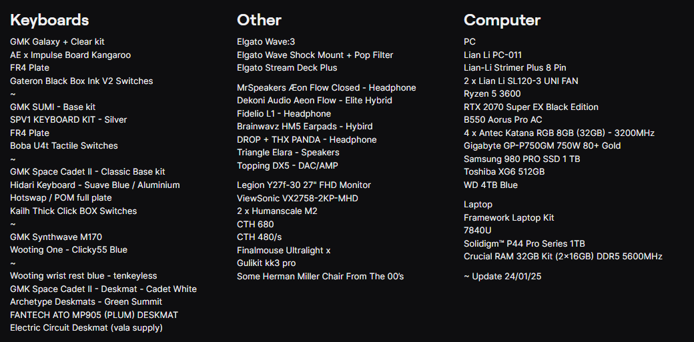
Task: Click Wooting One - Clicky55 Blue item
Action: (69, 250)
